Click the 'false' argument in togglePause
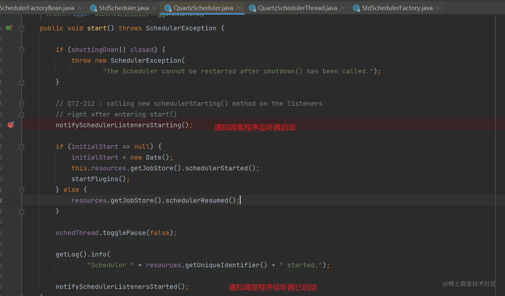 pyautogui.click(x=160, y=233)
